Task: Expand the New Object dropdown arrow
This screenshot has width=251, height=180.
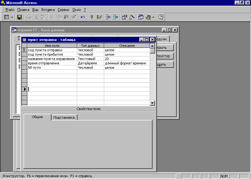Action: [153, 17]
